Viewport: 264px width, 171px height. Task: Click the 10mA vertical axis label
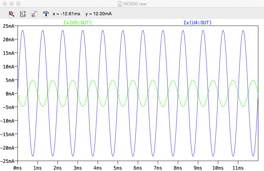8,67
